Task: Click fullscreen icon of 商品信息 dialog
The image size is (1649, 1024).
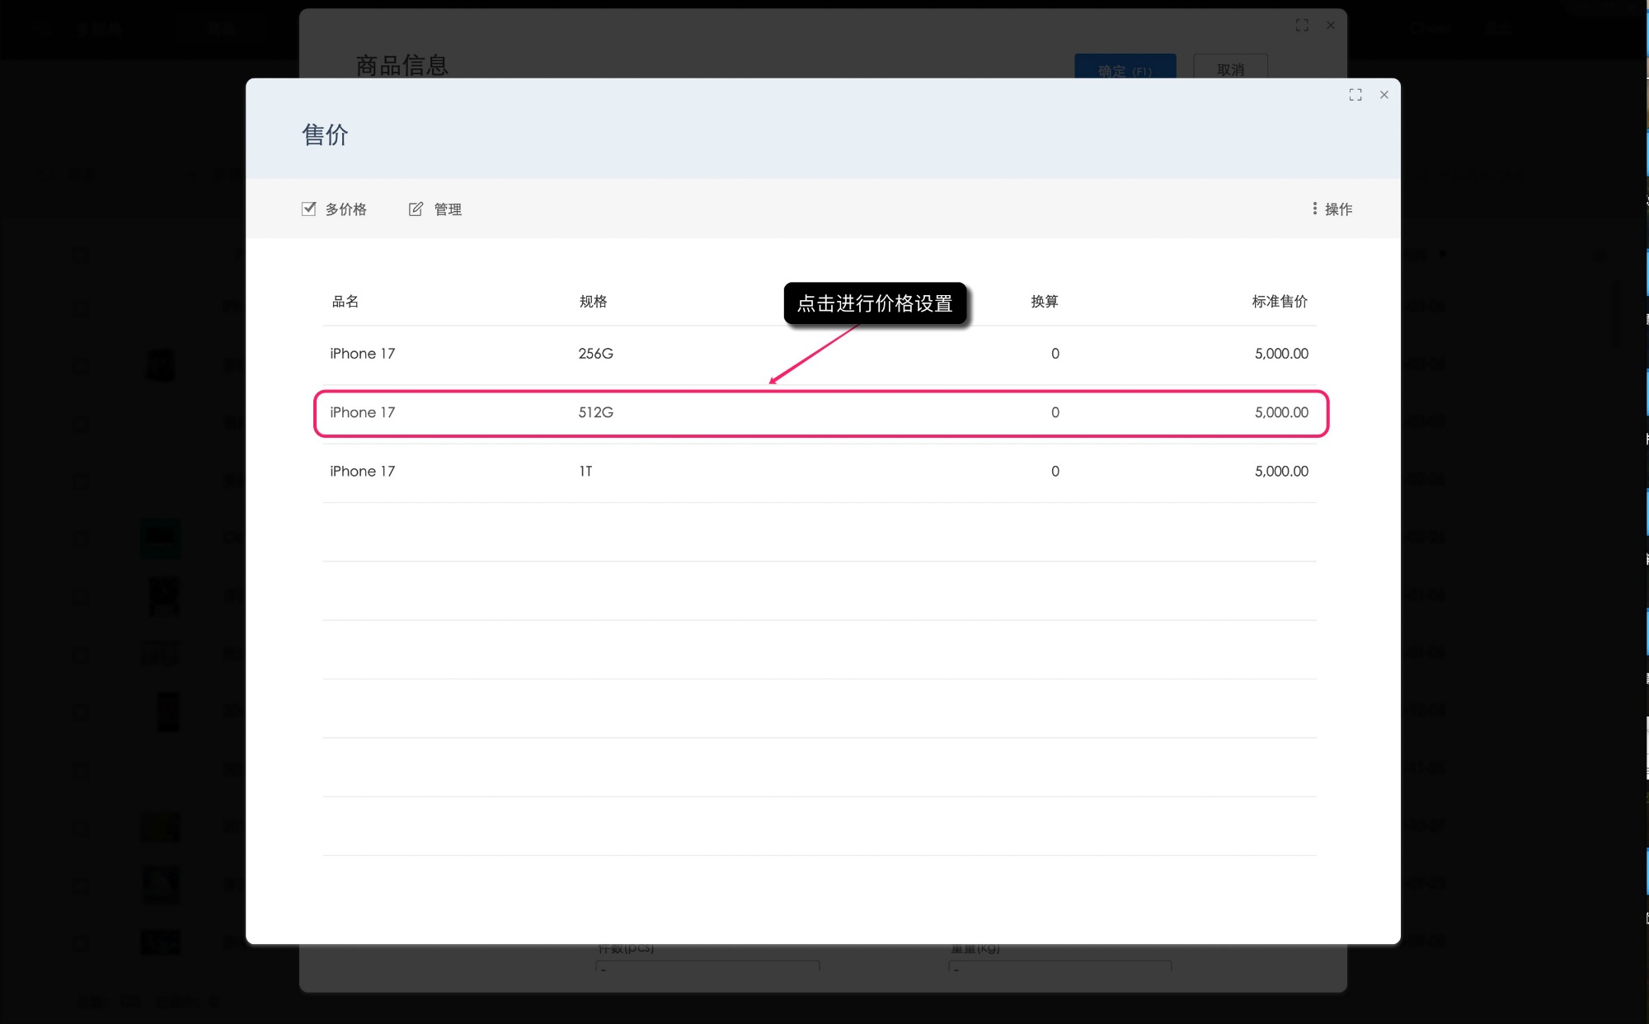Action: pyautogui.click(x=1302, y=26)
